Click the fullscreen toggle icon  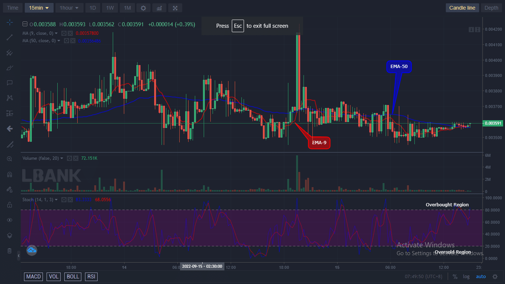(x=175, y=8)
